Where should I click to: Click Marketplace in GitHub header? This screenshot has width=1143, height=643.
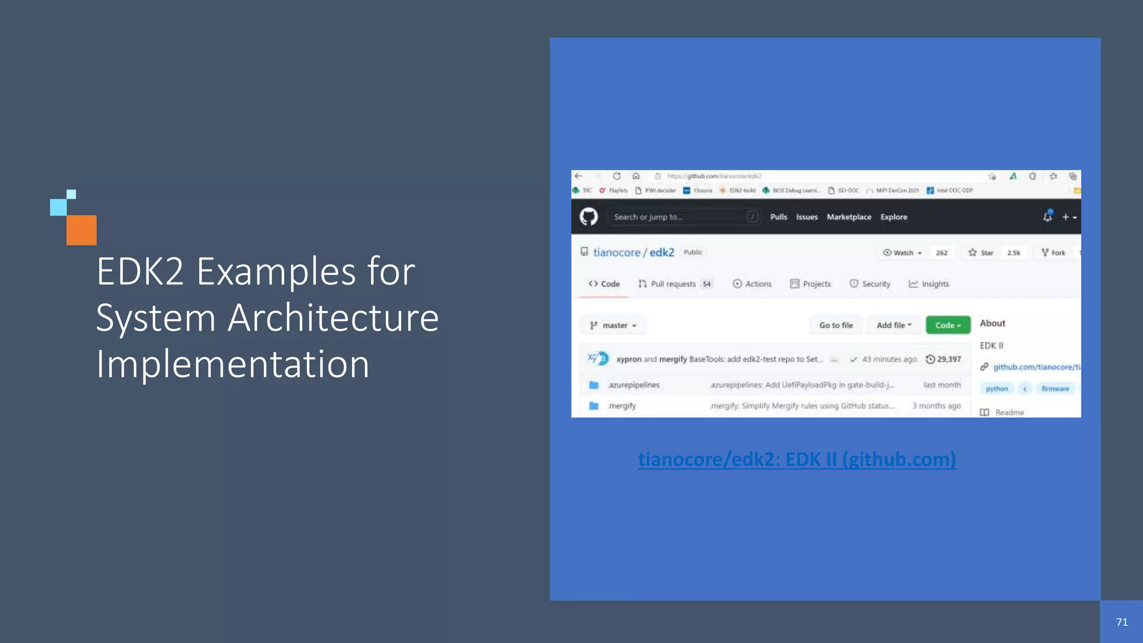(849, 217)
